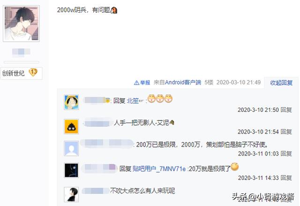
Task: Click the report warning triangle icon
Action: 136,83
